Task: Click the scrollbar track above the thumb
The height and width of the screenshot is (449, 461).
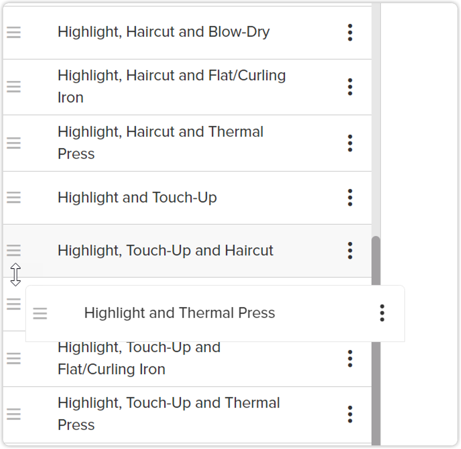Action: (x=376, y=119)
